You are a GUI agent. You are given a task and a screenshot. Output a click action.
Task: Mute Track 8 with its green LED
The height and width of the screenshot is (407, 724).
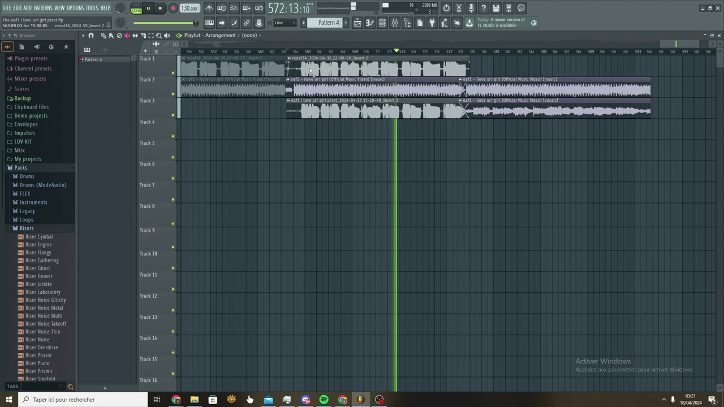pos(173,224)
